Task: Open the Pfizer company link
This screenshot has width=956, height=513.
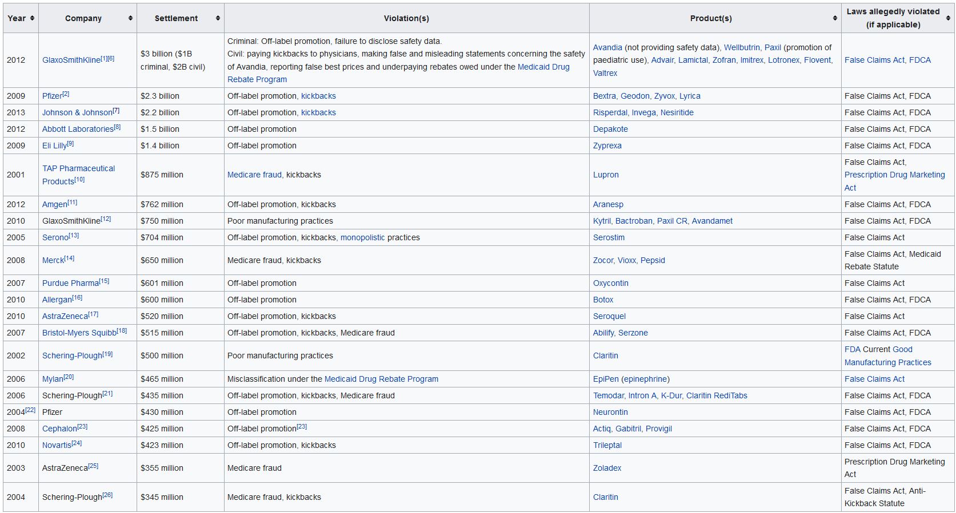Action: [x=52, y=96]
